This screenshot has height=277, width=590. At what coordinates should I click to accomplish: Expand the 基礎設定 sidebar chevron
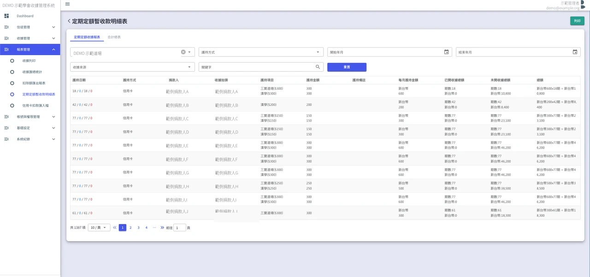tap(53, 128)
